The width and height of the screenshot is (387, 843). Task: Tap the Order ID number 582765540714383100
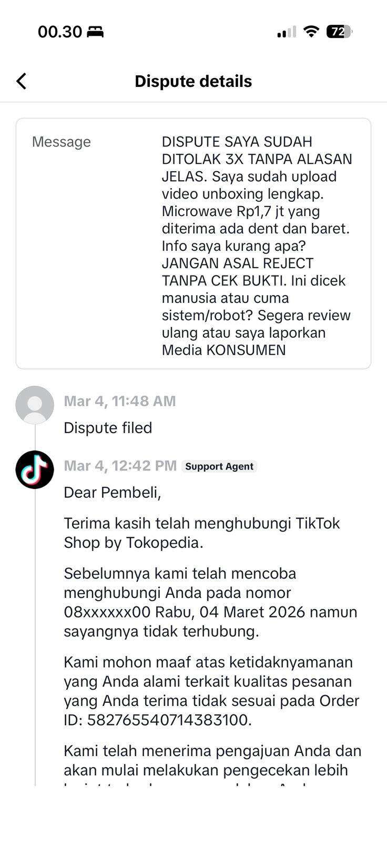click(x=169, y=720)
